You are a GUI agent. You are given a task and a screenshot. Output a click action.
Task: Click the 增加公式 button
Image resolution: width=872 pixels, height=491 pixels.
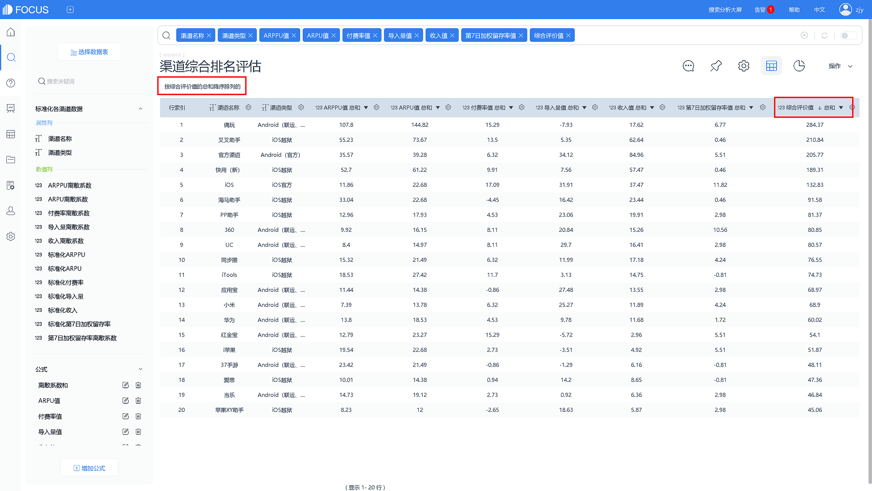tap(89, 468)
